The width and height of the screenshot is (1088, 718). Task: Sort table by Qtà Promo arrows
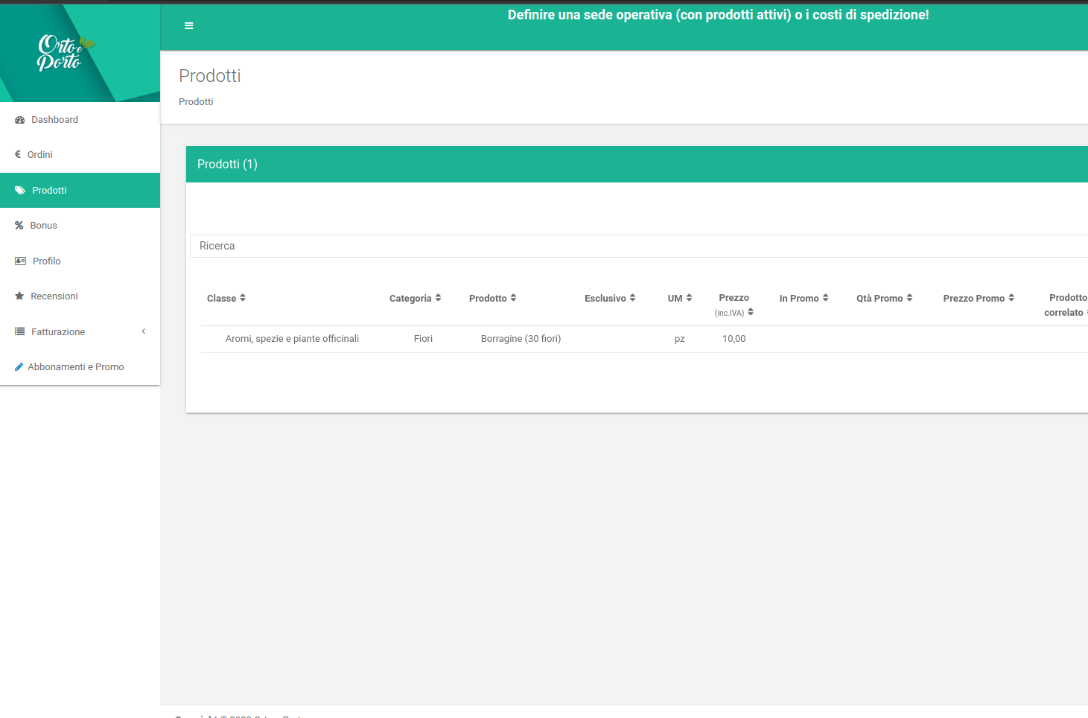pos(910,298)
